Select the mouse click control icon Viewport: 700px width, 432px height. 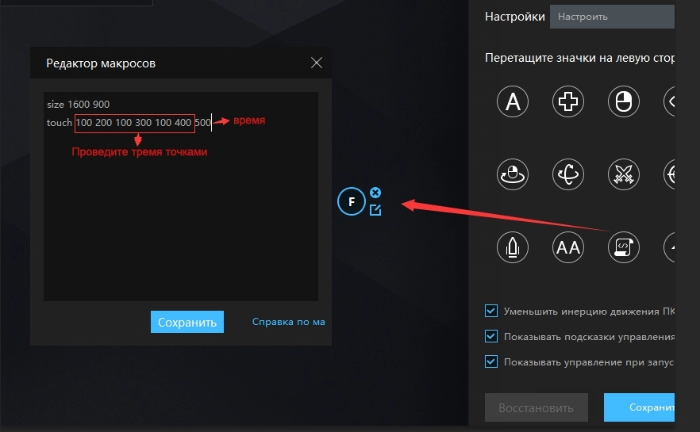coord(623,101)
